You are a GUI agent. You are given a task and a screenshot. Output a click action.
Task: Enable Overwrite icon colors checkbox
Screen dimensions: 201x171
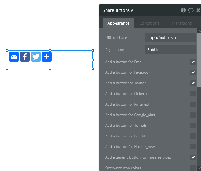(193, 168)
